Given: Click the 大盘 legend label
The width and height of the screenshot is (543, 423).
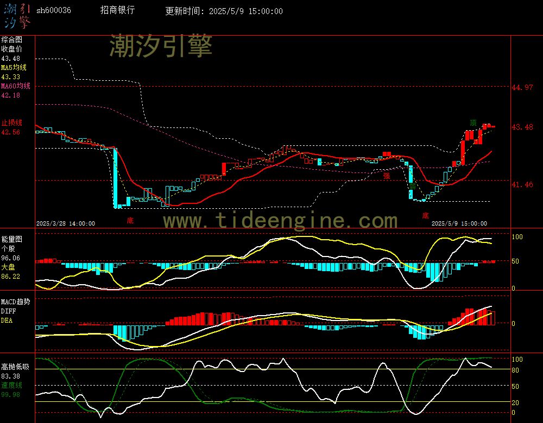Looking at the screenshot, I should [x=8, y=267].
